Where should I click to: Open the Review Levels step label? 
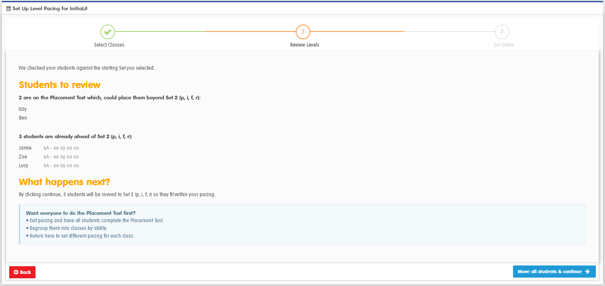(305, 45)
